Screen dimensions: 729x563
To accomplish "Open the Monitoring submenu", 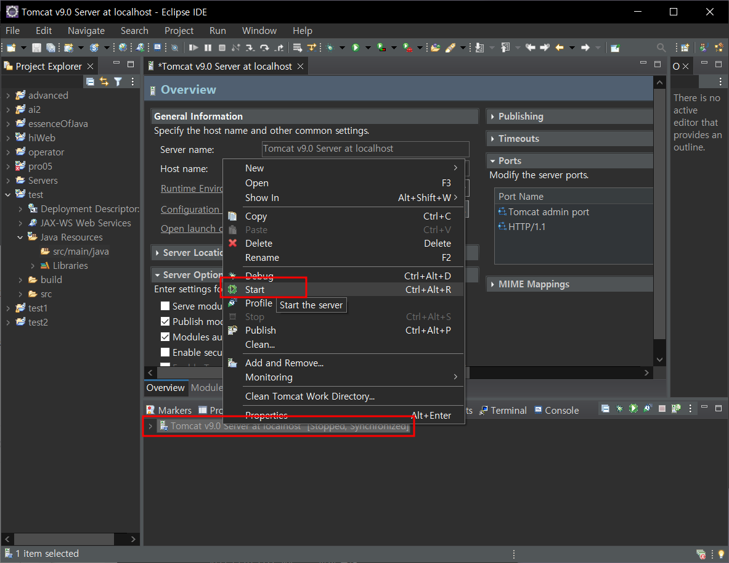I will (344, 377).
